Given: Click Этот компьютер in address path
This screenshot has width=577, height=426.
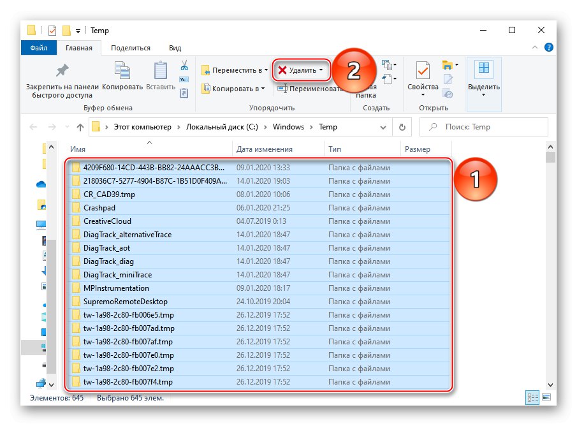Looking at the screenshot, I should point(142,127).
